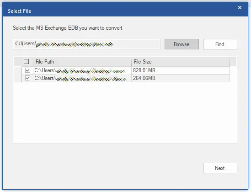The width and height of the screenshot is (251, 192).
Task: Select the first file path row
Action: click(x=82, y=70)
